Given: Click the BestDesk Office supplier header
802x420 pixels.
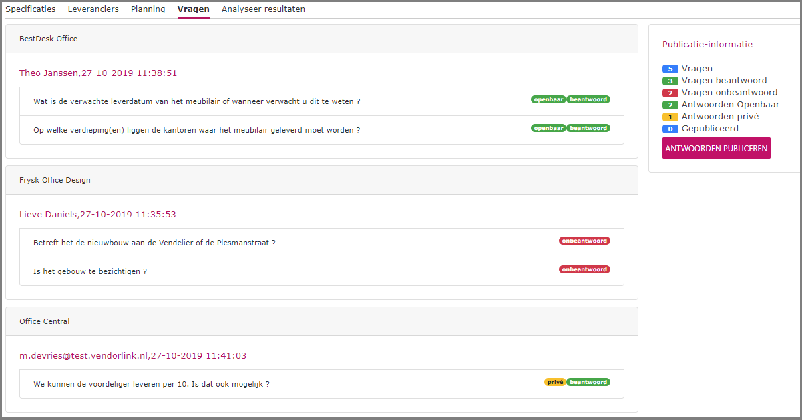Looking at the screenshot, I should [322, 39].
